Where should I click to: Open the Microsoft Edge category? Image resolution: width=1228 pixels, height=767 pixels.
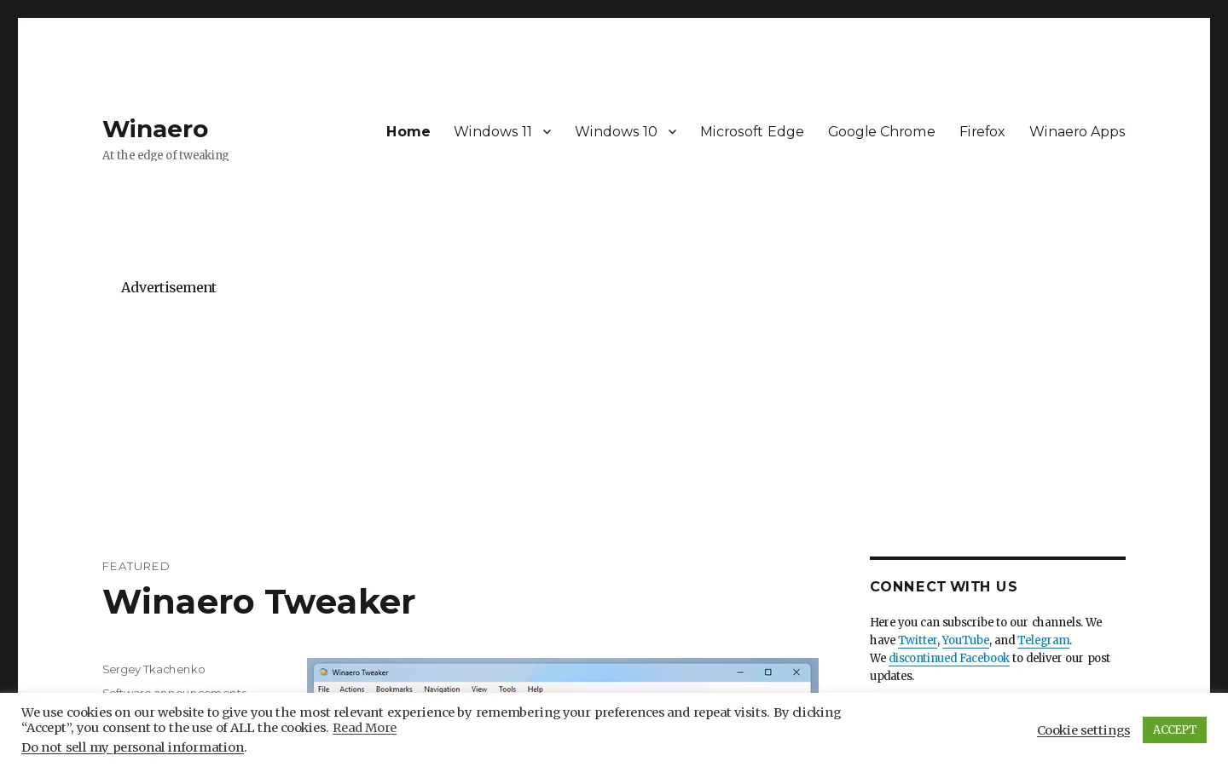pos(752,131)
